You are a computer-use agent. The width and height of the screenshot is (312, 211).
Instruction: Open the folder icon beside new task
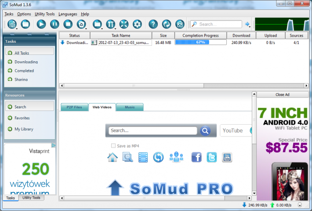pyautogui.click(x=25, y=24)
